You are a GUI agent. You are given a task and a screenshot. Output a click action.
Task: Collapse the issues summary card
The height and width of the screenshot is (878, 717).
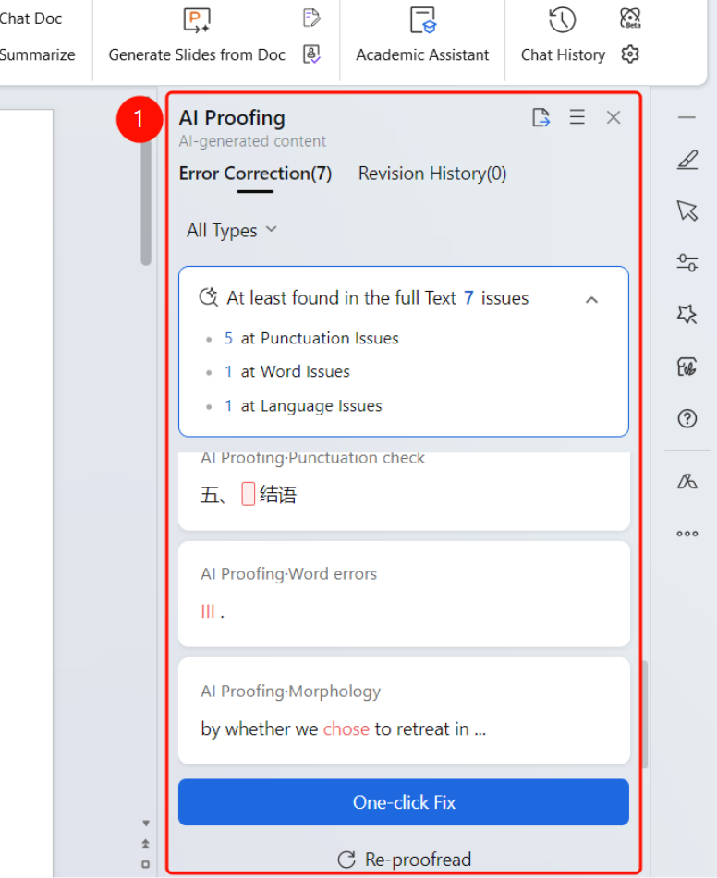[x=591, y=300]
